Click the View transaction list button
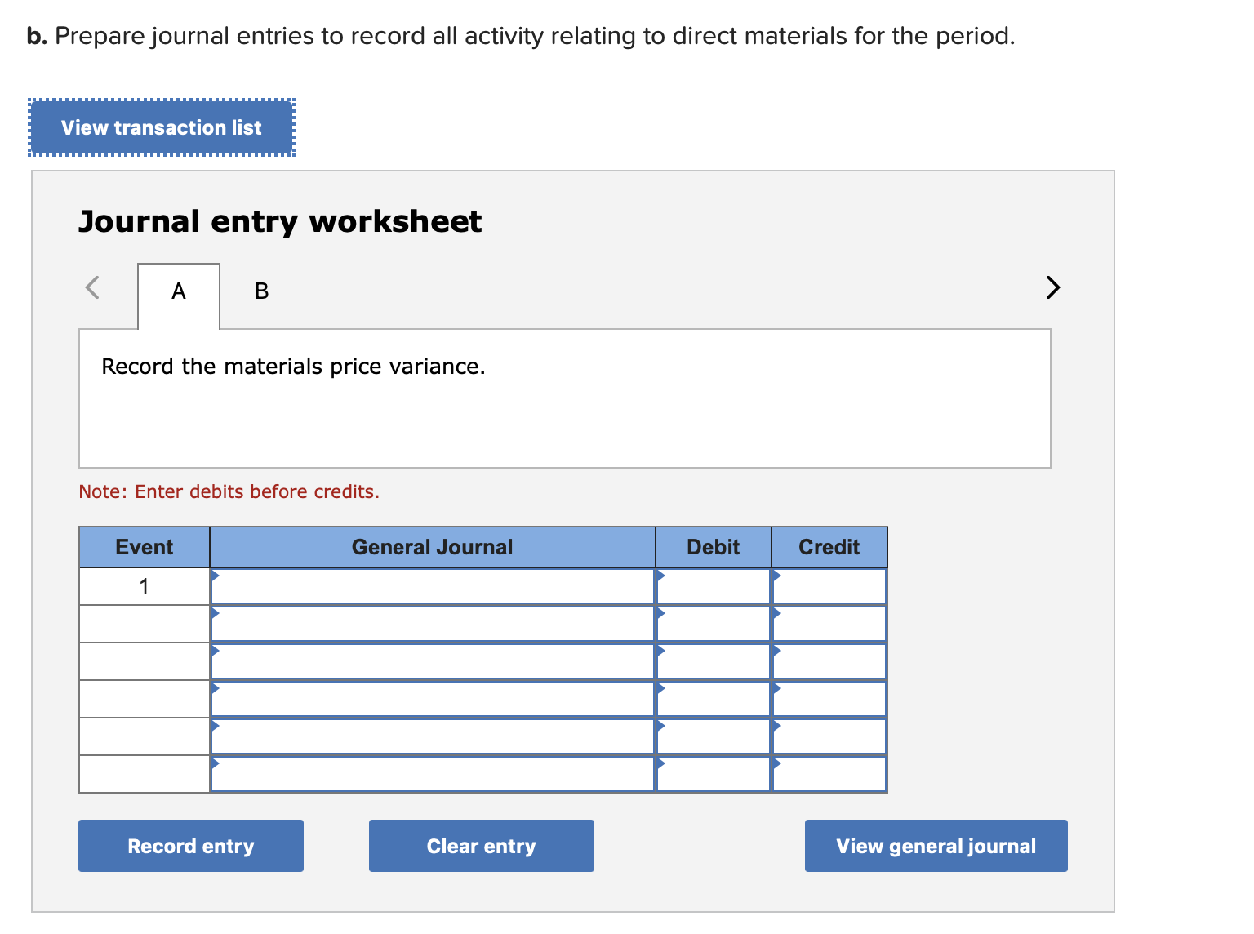 161,127
